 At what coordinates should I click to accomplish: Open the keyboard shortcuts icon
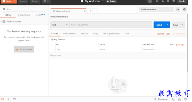pos(179,99)
